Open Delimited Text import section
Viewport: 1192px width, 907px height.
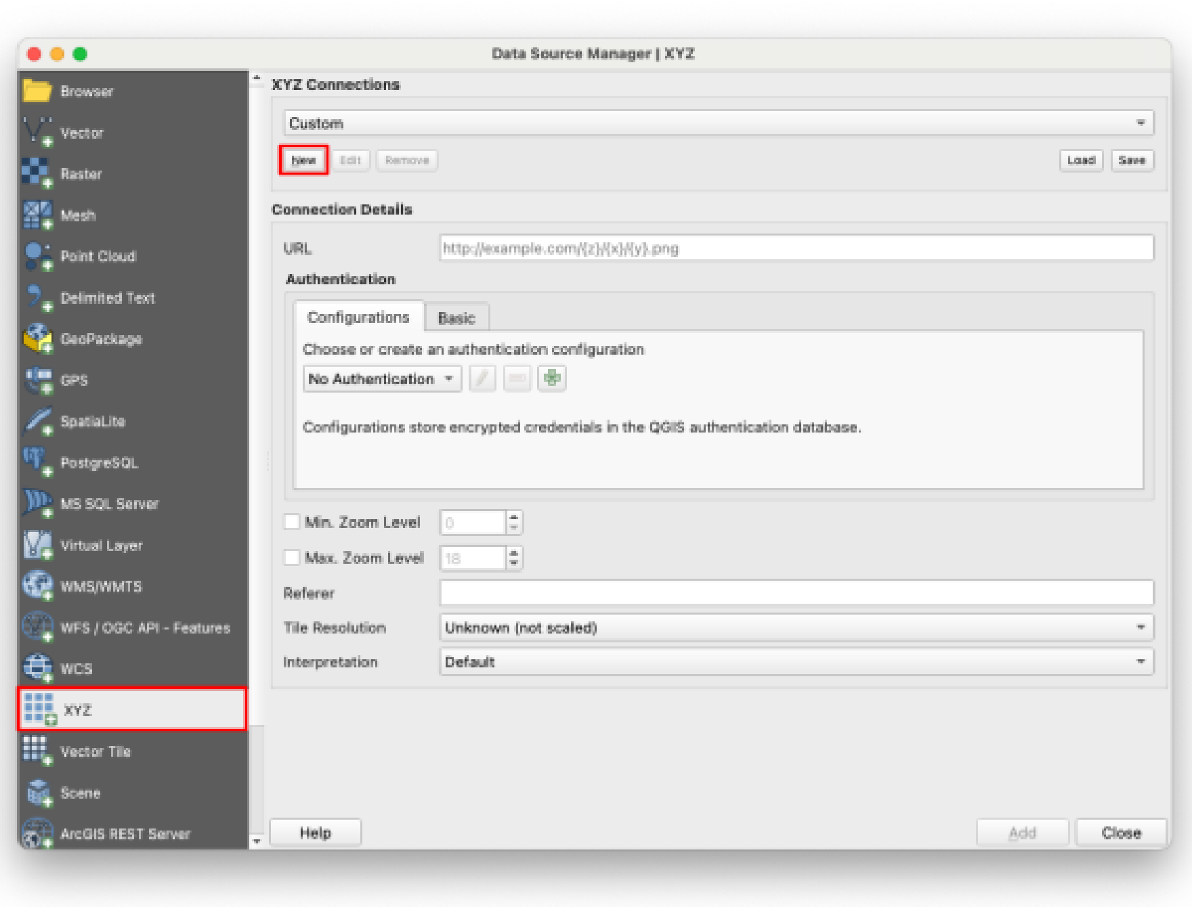(x=133, y=298)
